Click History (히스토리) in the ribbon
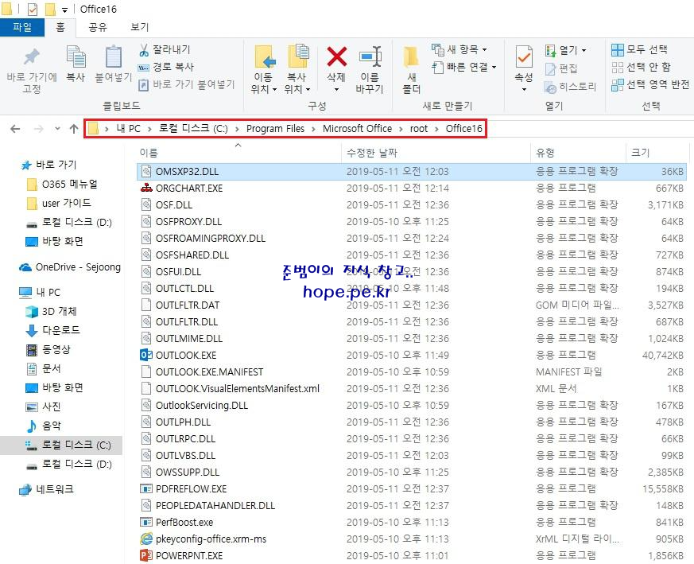 (571, 87)
